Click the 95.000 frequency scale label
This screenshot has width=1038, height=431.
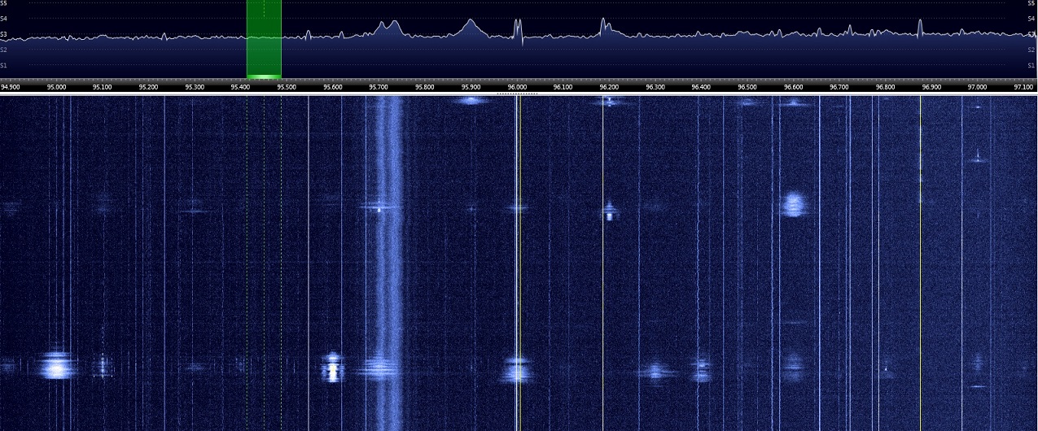(56, 86)
